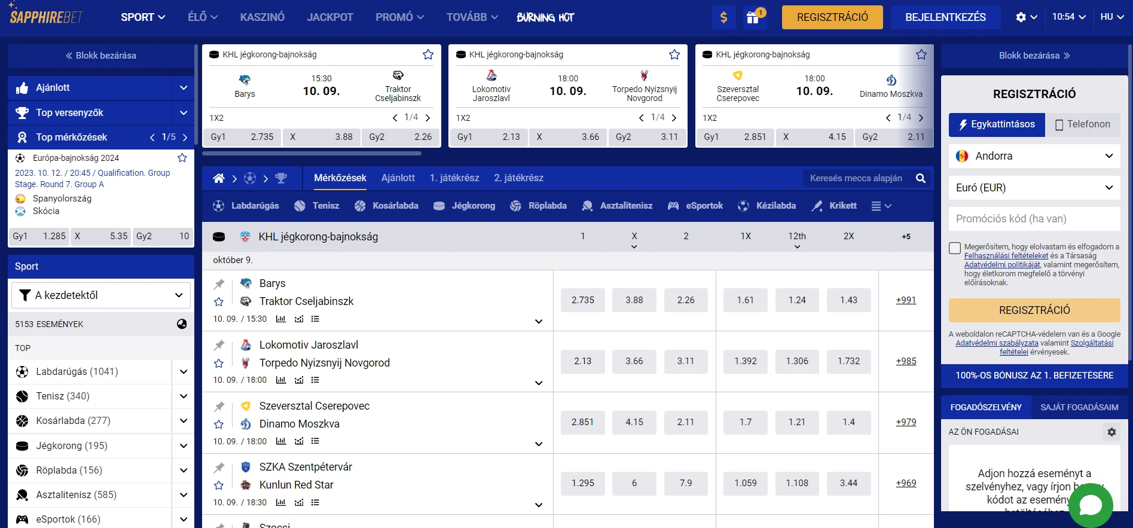This screenshot has width=1133, height=528.
Task: Open the time 10:54 dropdown
Action: click(x=1069, y=17)
